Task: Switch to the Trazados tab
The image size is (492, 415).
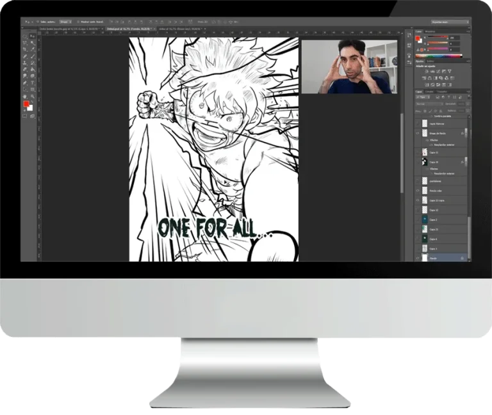Action: (x=442, y=92)
